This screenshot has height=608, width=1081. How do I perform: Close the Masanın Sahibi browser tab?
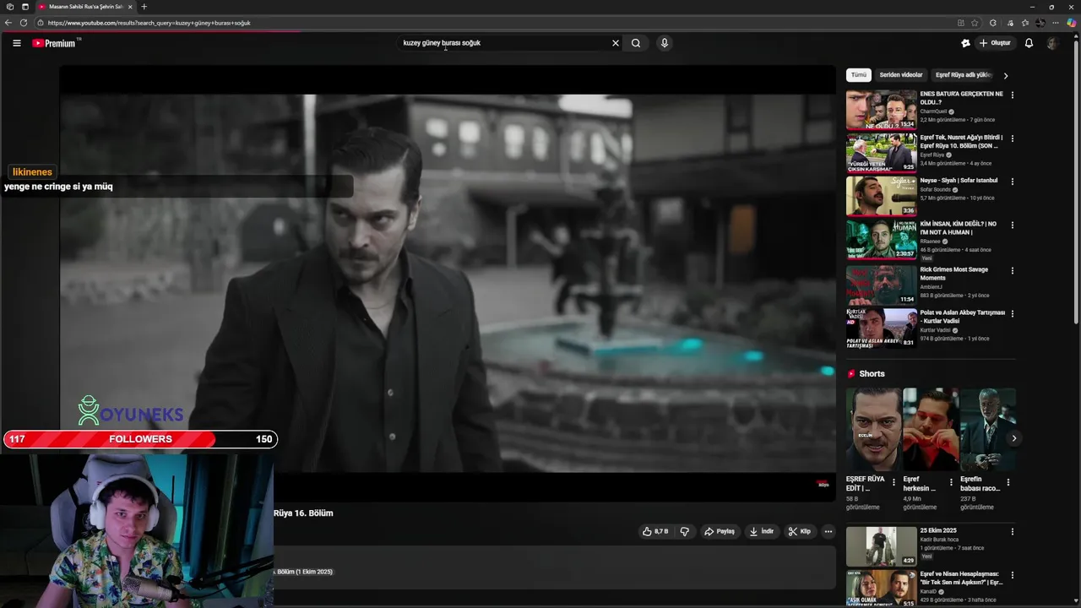[x=130, y=7]
